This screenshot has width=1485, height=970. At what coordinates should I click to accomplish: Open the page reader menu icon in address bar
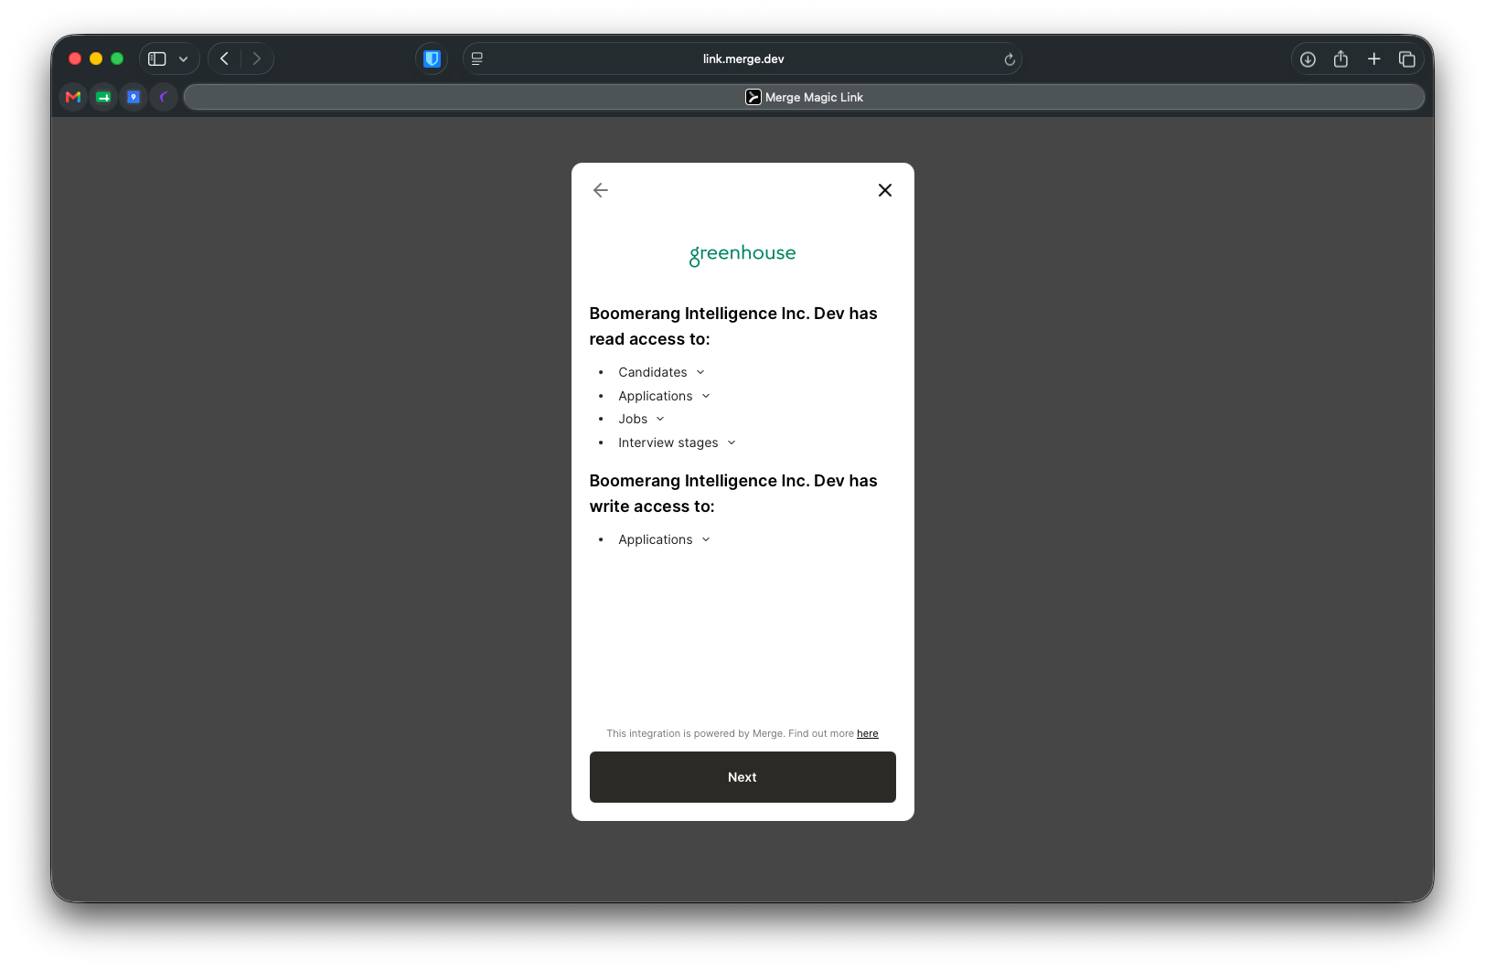click(477, 59)
